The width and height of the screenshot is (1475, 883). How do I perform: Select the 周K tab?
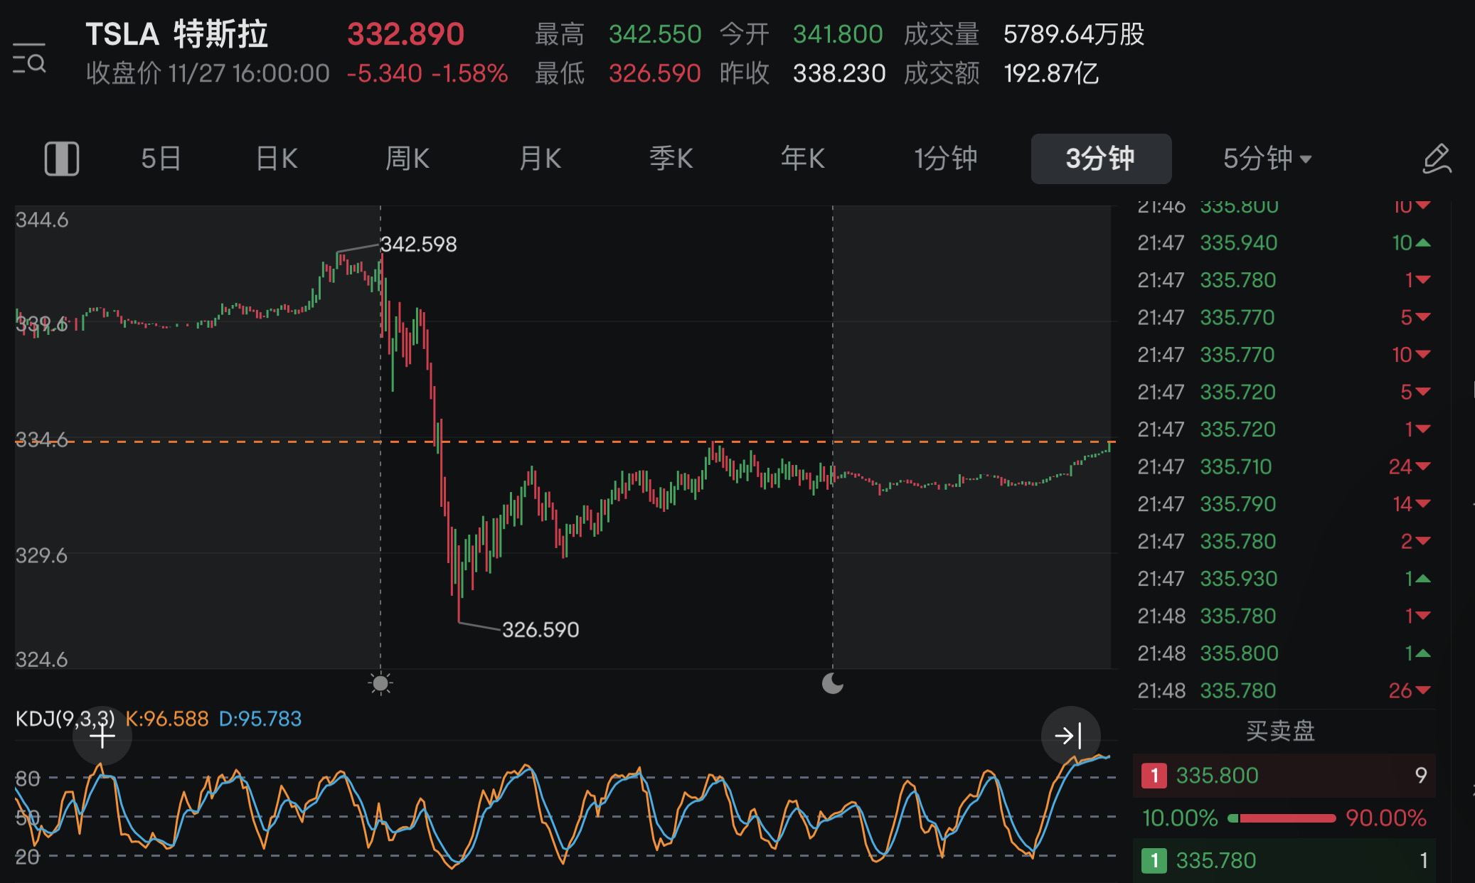tap(407, 159)
